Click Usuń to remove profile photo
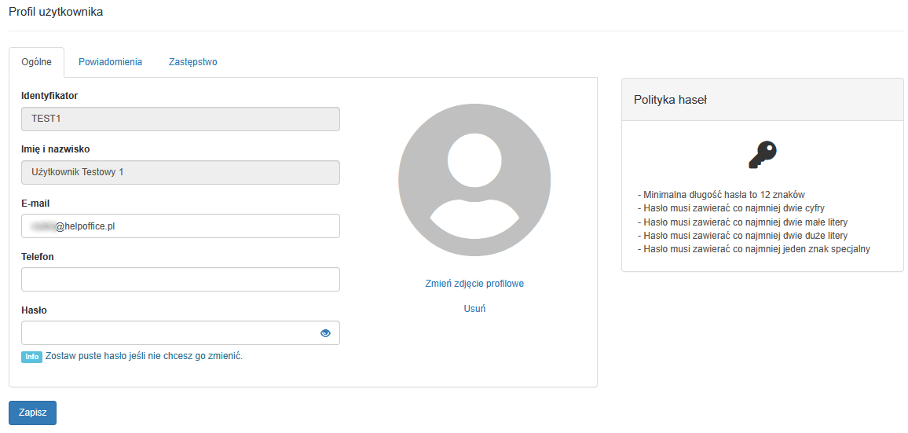Image resolution: width=908 pixels, height=433 pixels. click(474, 309)
